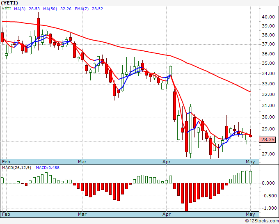279x224 pixels.
Task: Click Mar on the MACD panel date axis
Action: click(82, 214)
